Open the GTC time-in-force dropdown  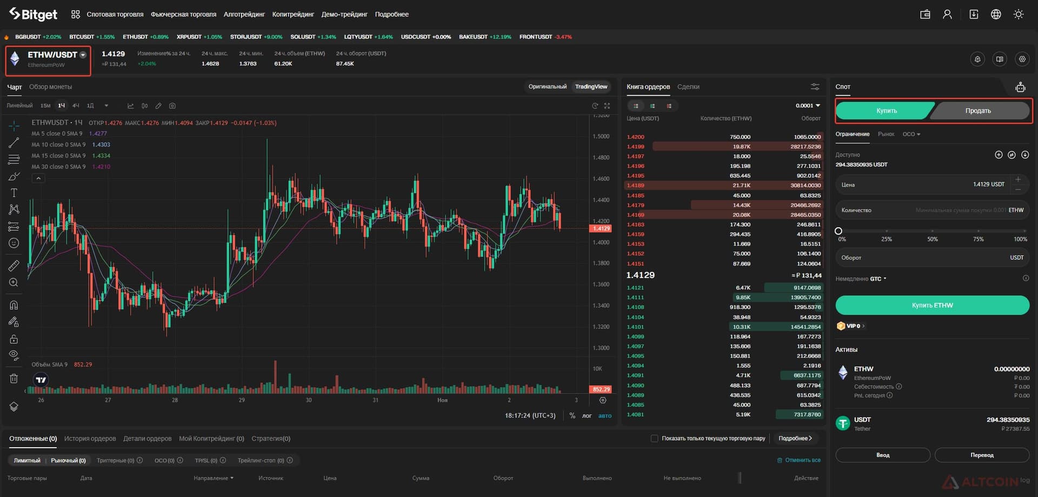coord(878,279)
